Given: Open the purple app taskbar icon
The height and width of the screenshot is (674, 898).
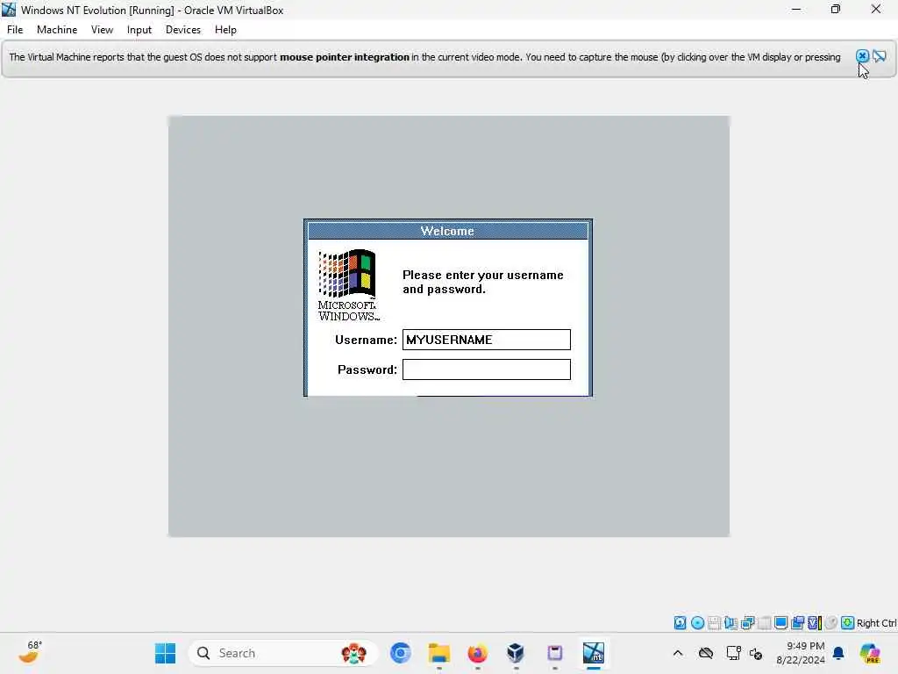Looking at the screenshot, I should 554,653.
